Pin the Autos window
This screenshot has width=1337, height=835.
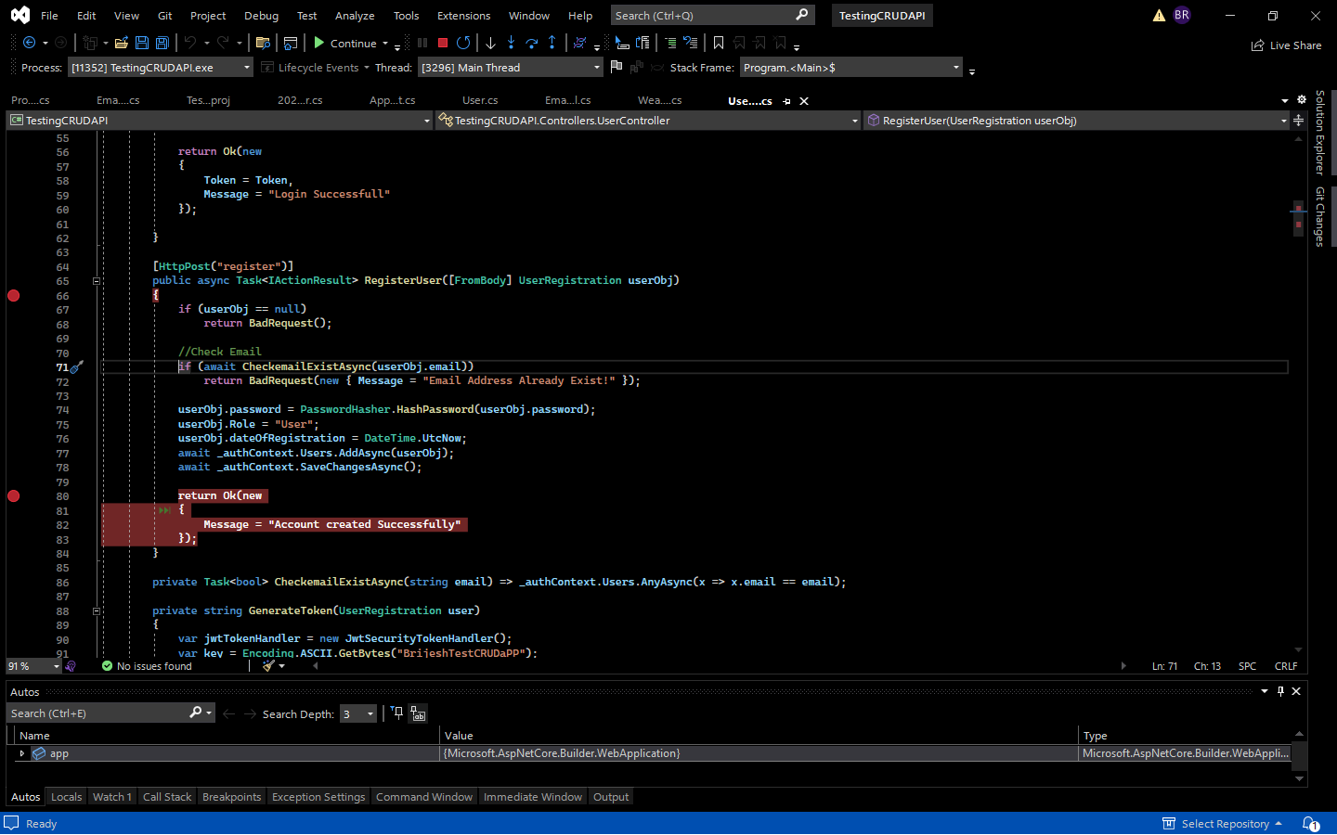point(1279,690)
